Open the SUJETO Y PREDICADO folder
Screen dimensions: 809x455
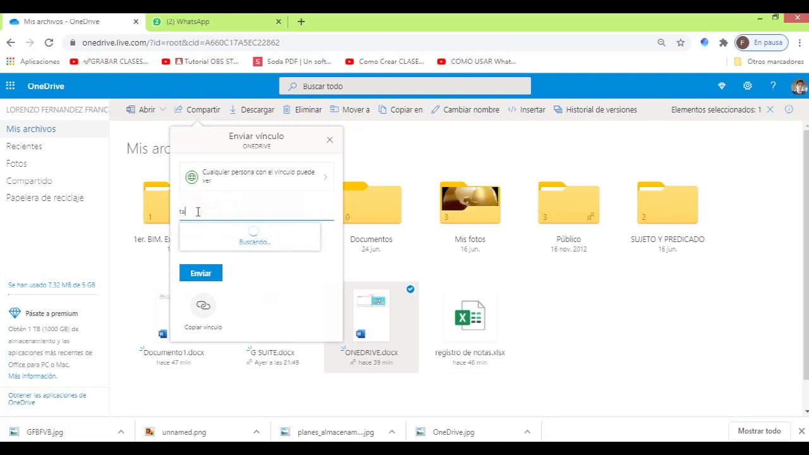pos(667,203)
